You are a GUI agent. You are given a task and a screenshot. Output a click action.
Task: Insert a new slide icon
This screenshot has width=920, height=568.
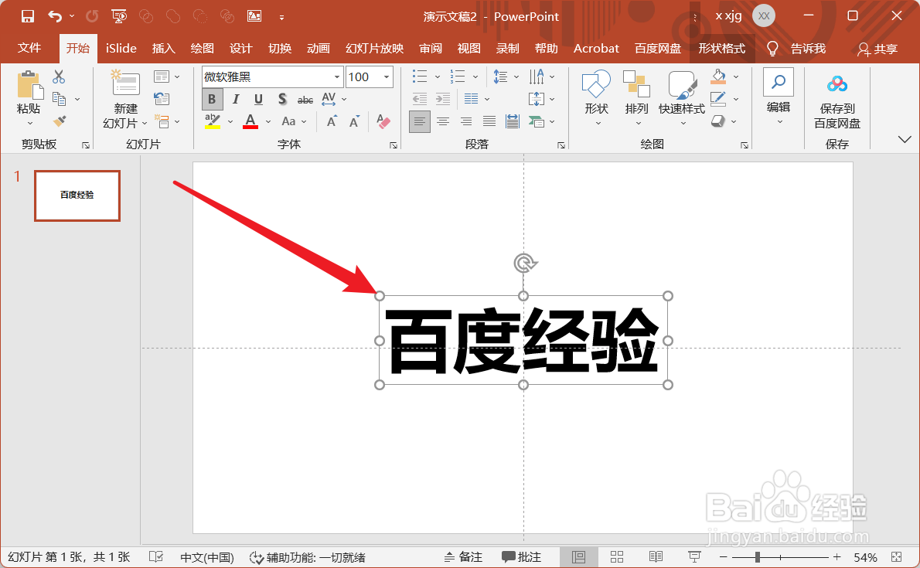(125, 83)
